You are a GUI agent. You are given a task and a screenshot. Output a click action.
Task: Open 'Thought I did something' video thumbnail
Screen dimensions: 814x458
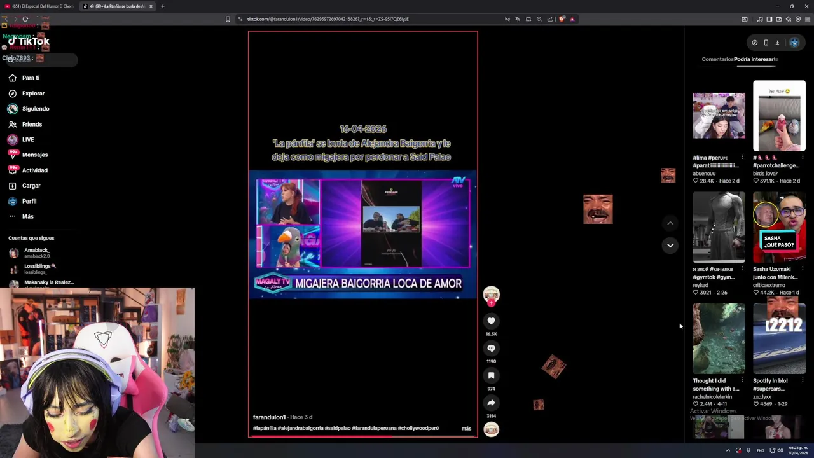(x=719, y=338)
